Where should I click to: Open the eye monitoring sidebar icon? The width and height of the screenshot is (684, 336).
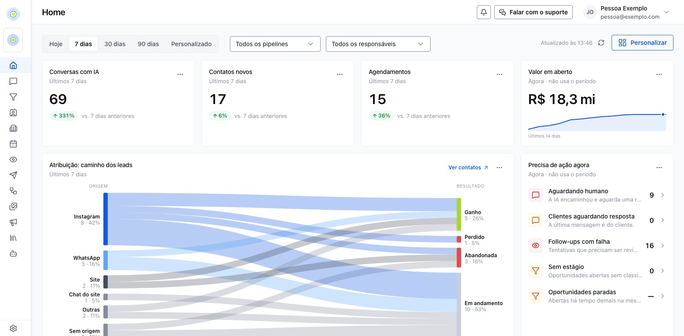pos(13,159)
